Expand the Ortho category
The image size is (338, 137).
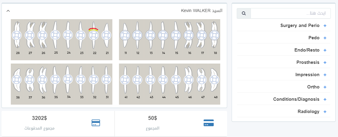pos(325,87)
